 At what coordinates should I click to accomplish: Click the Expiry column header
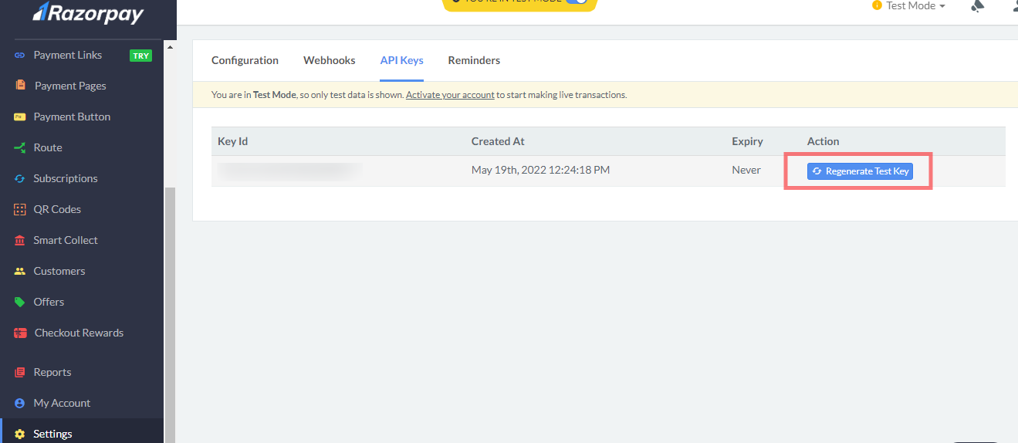click(747, 141)
